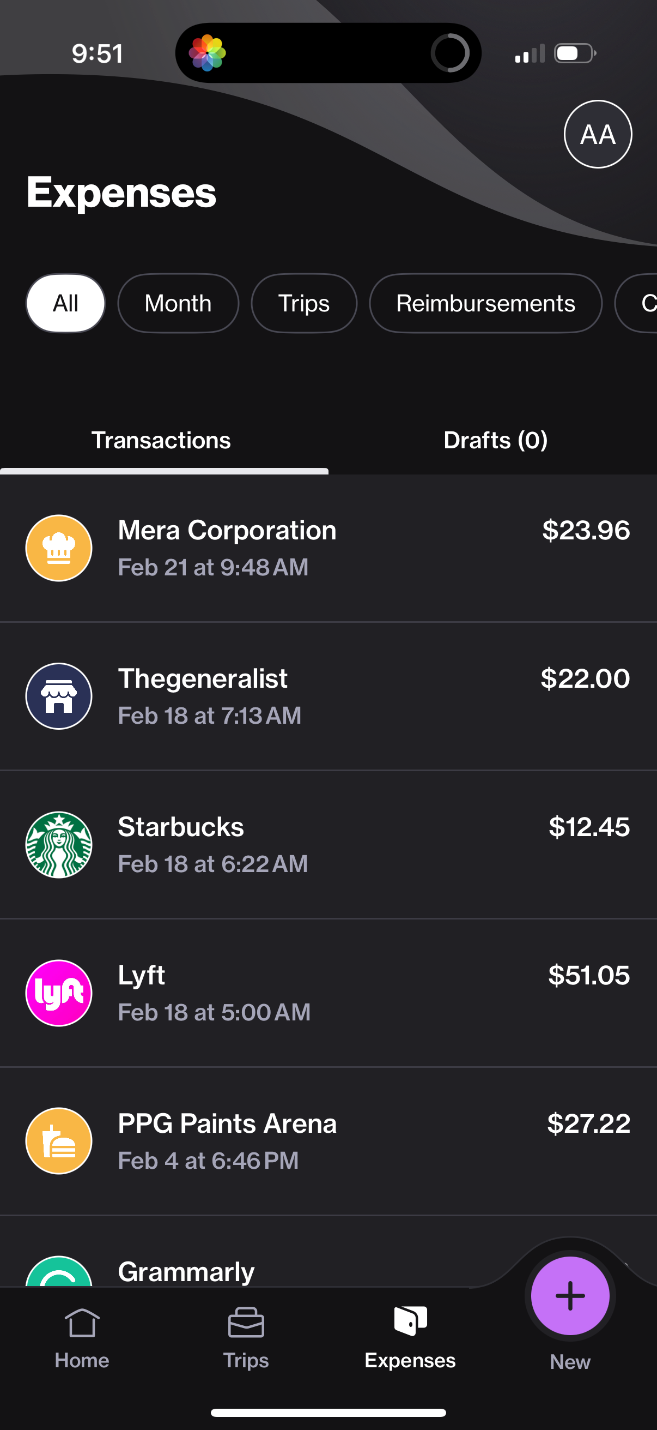Viewport: 657px width, 1430px height.
Task: Tap the Photos activity in Dynamic Island
Action: point(208,53)
